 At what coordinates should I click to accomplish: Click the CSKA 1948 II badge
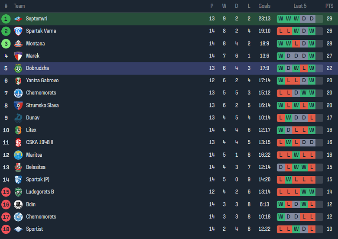pyautogui.click(x=18, y=142)
